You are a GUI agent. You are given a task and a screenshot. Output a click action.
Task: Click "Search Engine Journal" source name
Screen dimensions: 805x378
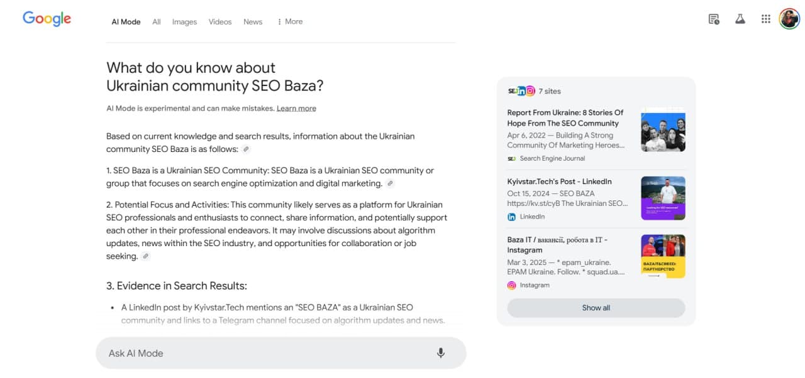(x=552, y=159)
